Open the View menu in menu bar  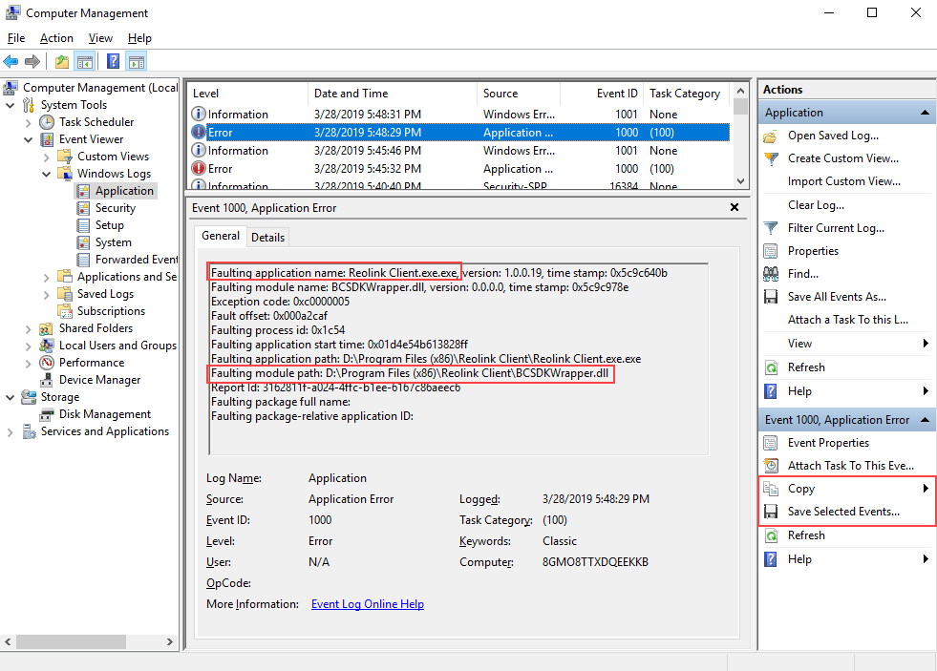[100, 38]
